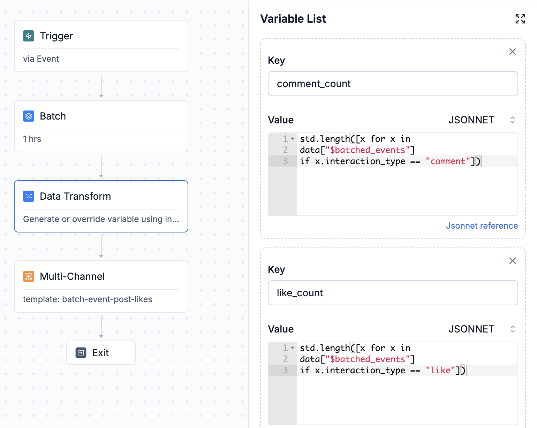This screenshot has height=428, width=537.
Task: Click the Multi-Channel node icon
Action: [29, 276]
